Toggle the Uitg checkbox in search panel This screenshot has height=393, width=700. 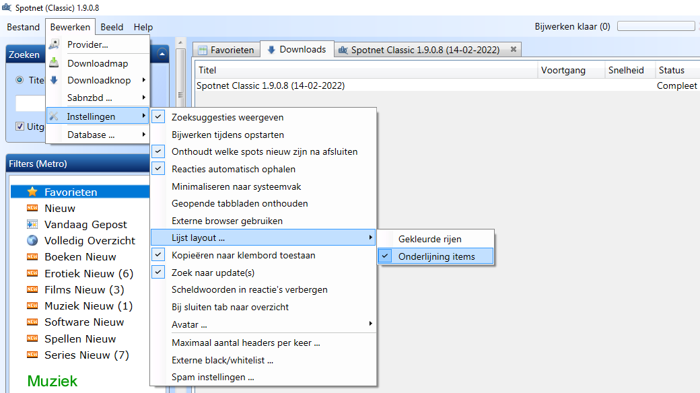pyautogui.click(x=20, y=126)
